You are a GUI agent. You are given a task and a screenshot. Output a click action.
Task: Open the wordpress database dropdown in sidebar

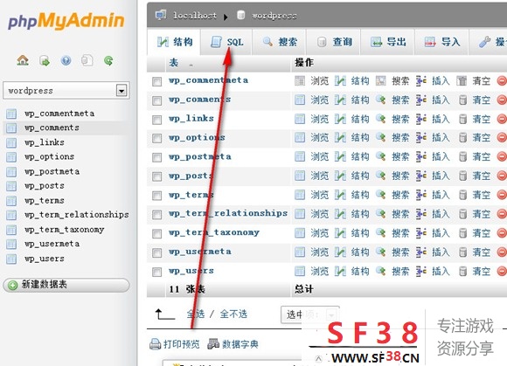(66, 91)
